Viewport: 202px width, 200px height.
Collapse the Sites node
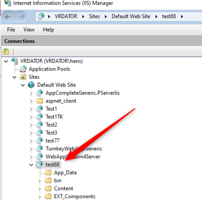coord(14,77)
